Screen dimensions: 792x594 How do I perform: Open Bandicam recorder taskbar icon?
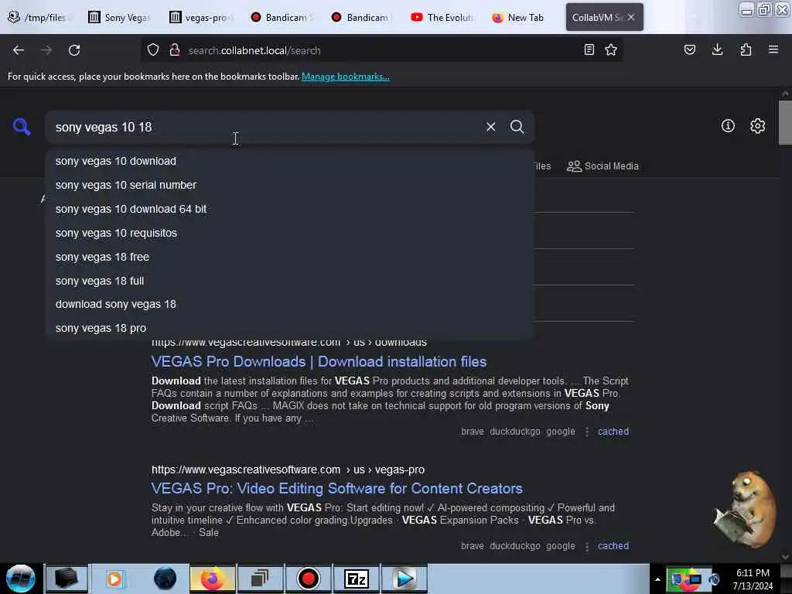[308, 579]
